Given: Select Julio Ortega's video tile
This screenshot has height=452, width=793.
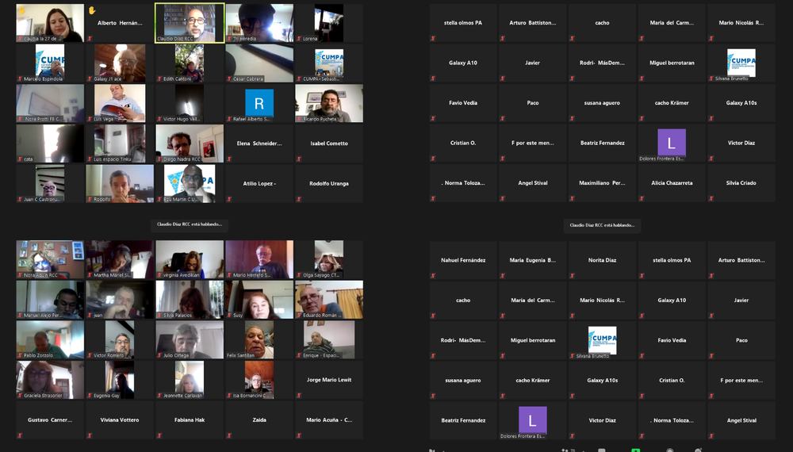Looking at the screenshot, I should [190, 339].
